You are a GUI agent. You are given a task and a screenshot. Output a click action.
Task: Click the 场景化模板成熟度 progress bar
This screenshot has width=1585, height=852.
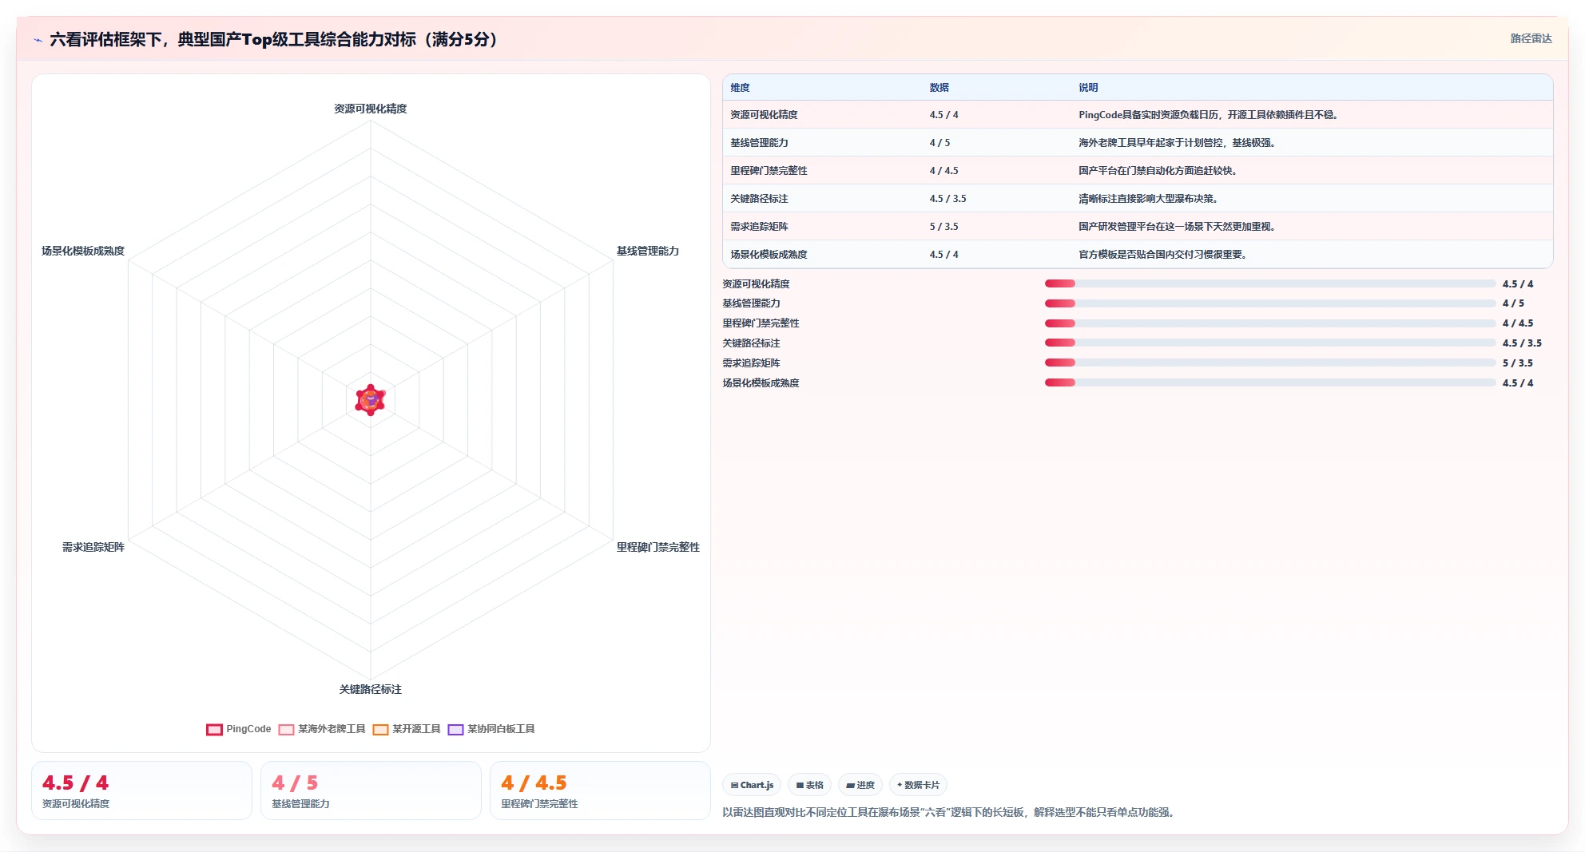coord(1270,382)
